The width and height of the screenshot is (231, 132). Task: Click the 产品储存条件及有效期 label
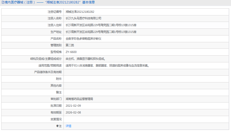pyautogui.click(x=48, y=72)
